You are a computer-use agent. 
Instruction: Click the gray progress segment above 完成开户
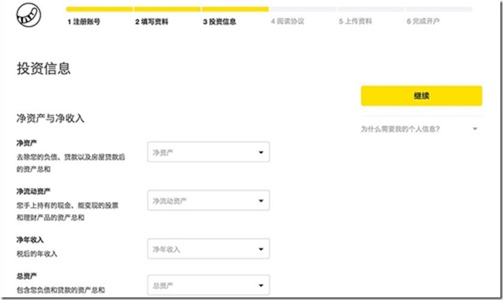[x=439, y=10]
